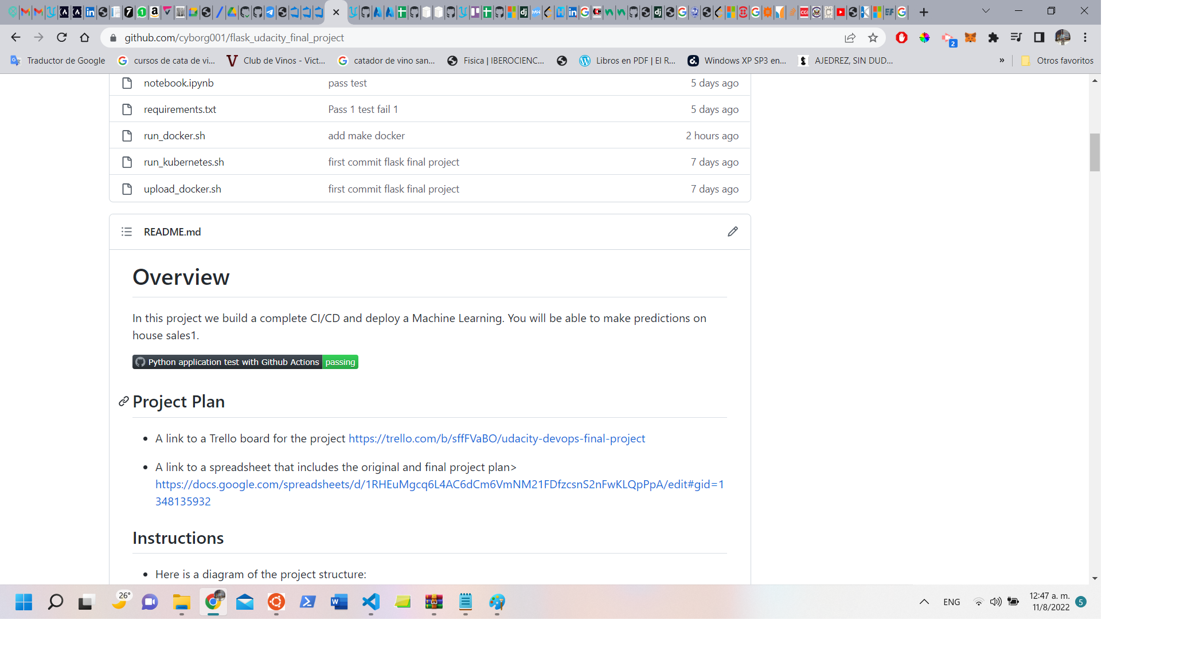This screenshot has height=659, width=1203.
Task: Open the Trello board link
Action: click(496, 438)
